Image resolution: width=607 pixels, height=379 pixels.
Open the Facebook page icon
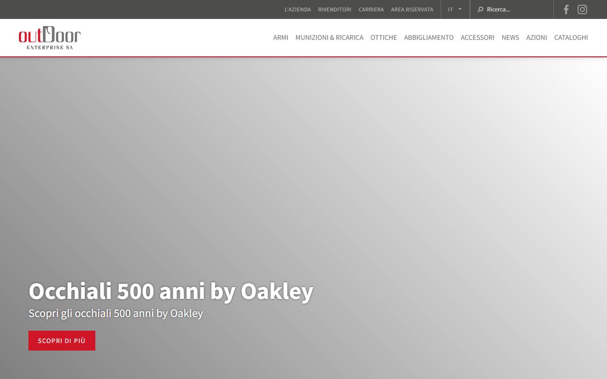click(x=566, y=9)
